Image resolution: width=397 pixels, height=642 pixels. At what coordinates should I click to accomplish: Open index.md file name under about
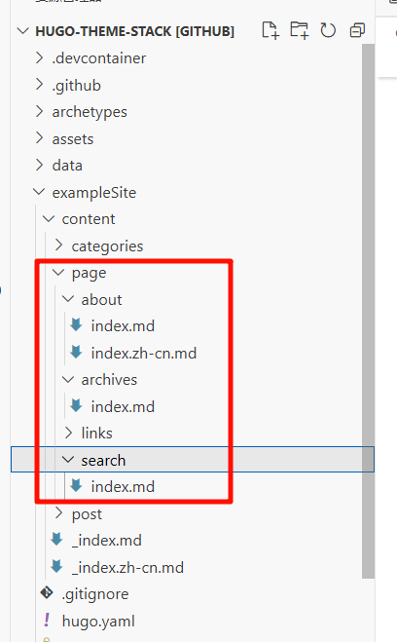(x=123, y=326)
